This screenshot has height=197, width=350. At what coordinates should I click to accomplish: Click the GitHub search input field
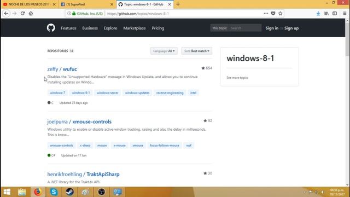[245, 28]
